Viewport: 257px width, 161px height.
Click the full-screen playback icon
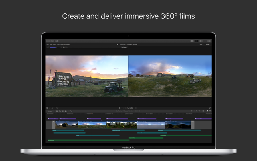tap(210, 108)
